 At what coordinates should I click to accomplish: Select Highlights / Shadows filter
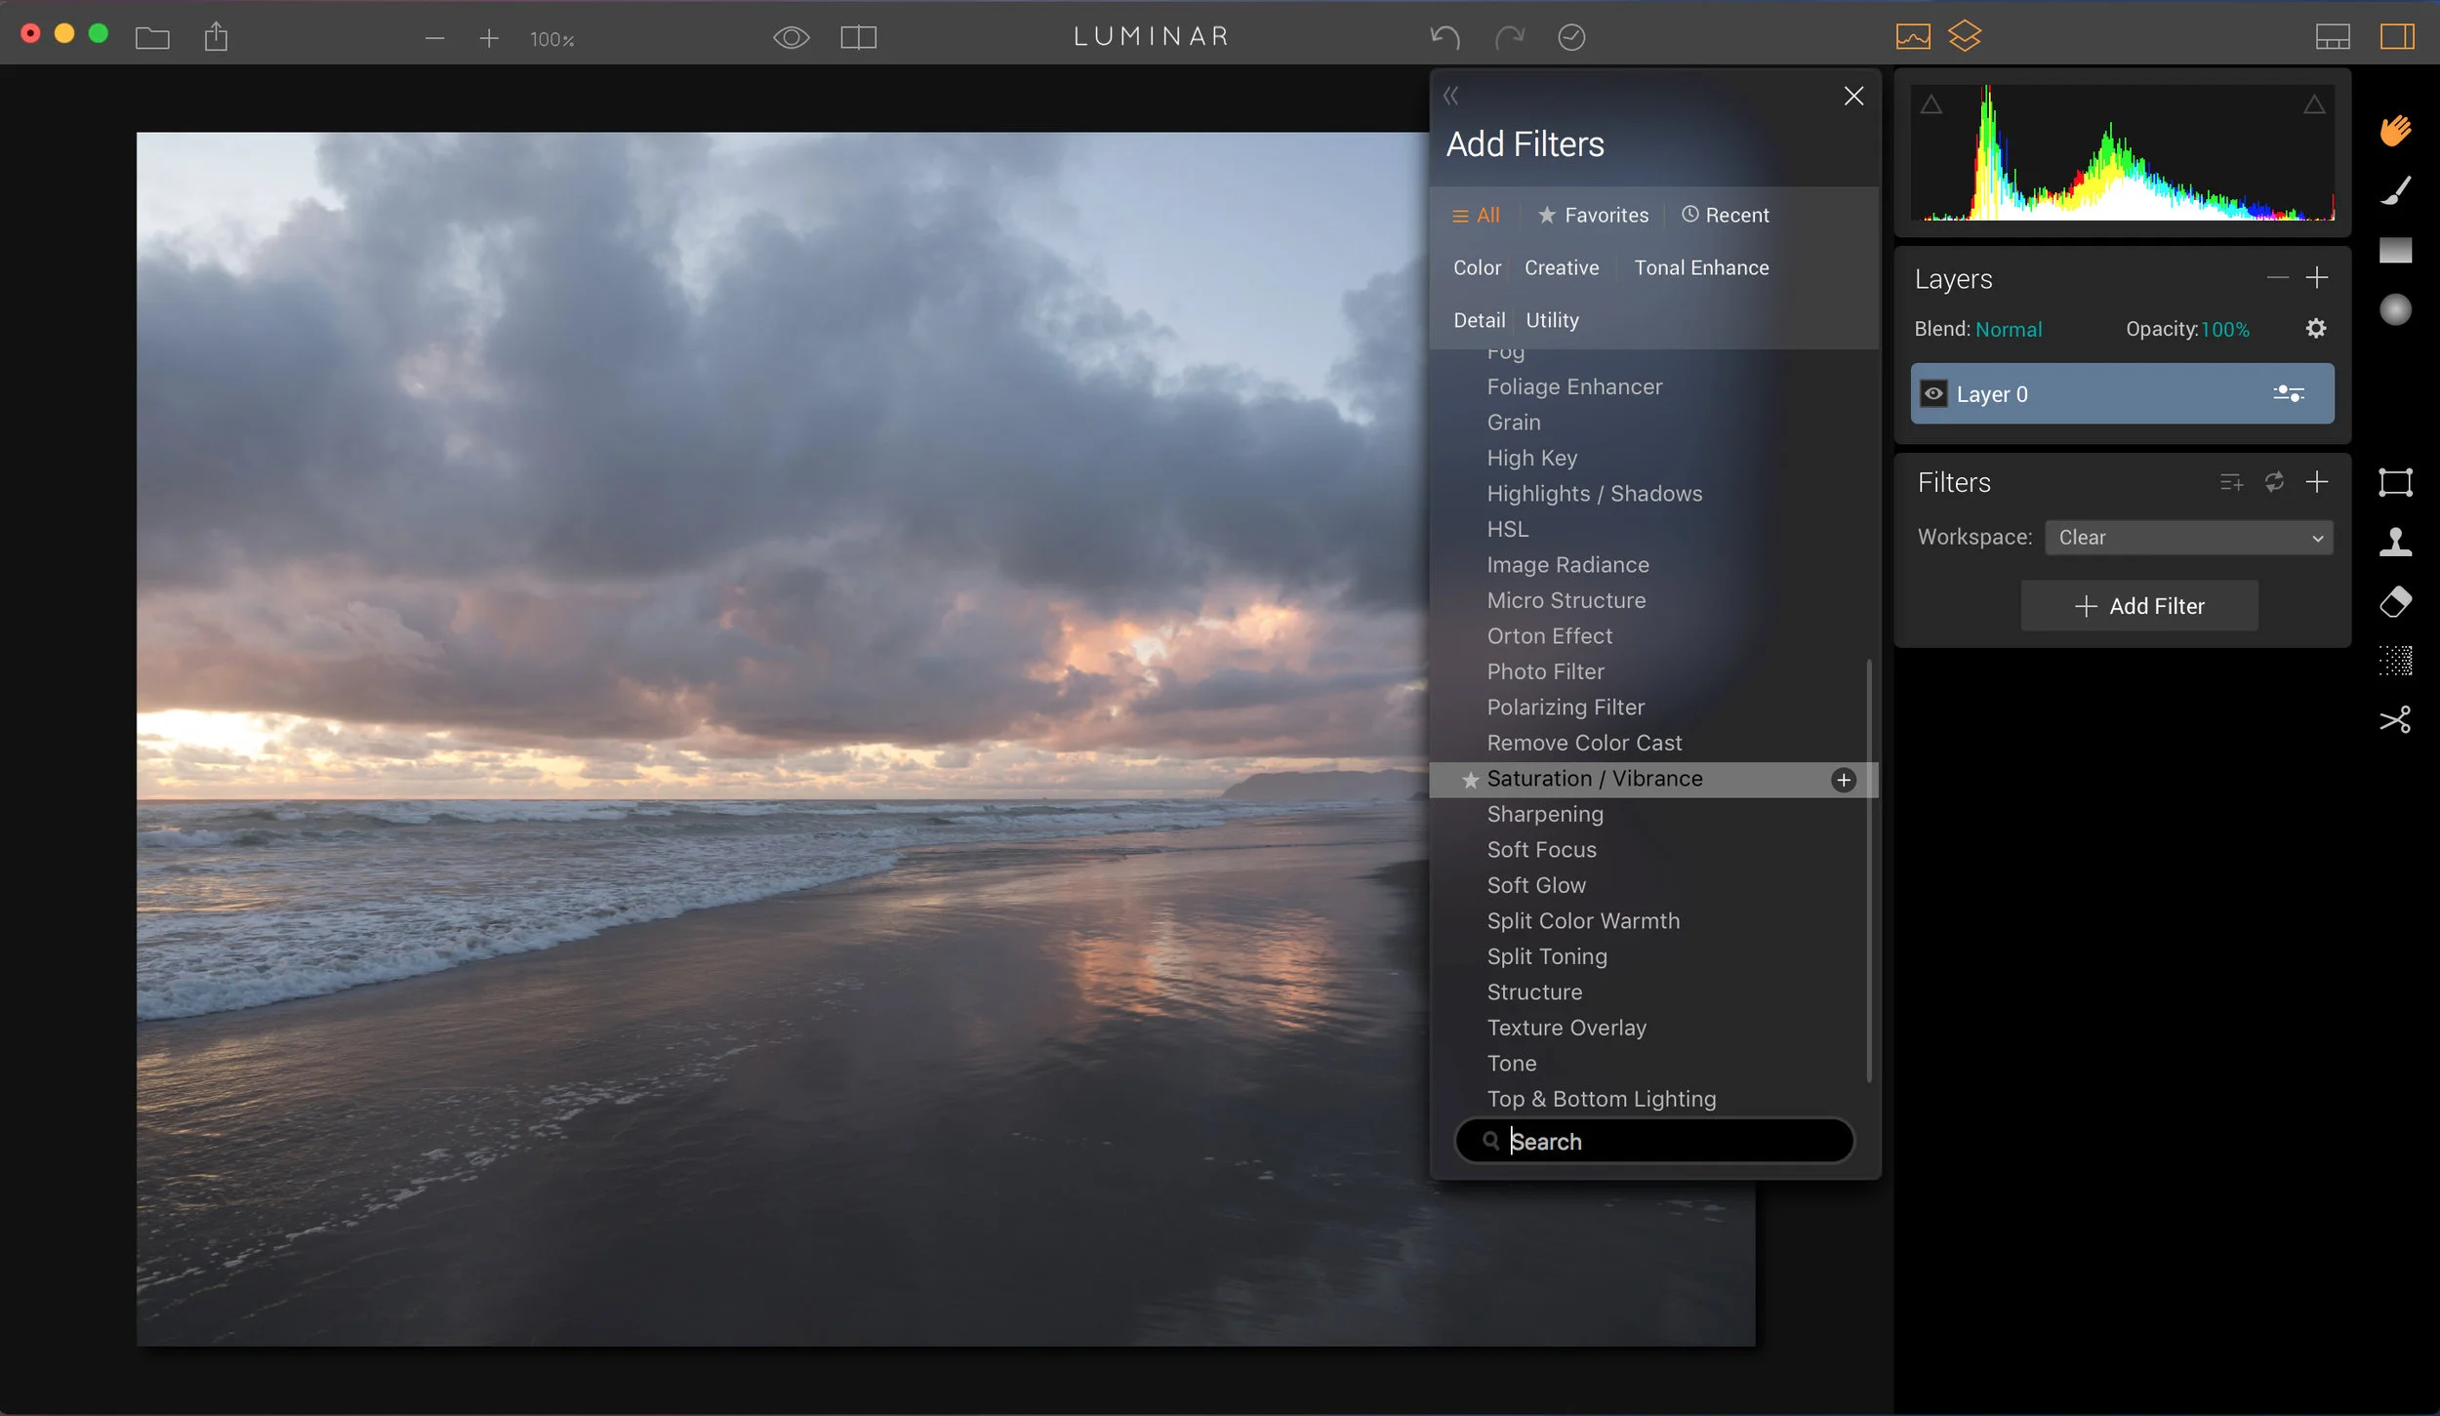(x=1594, y=494)
